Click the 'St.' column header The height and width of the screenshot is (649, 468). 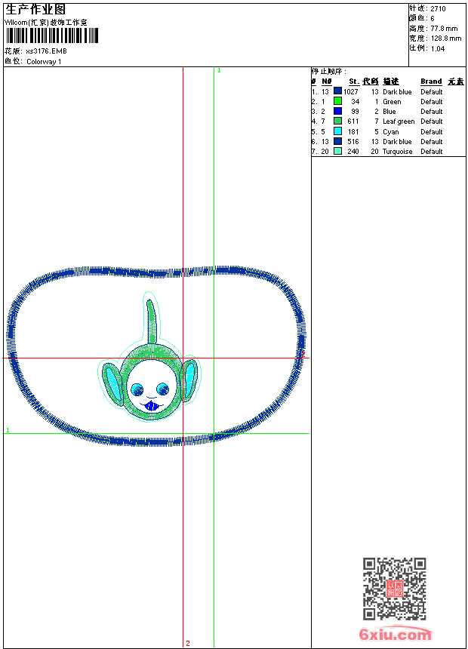(x=354, y=82)
